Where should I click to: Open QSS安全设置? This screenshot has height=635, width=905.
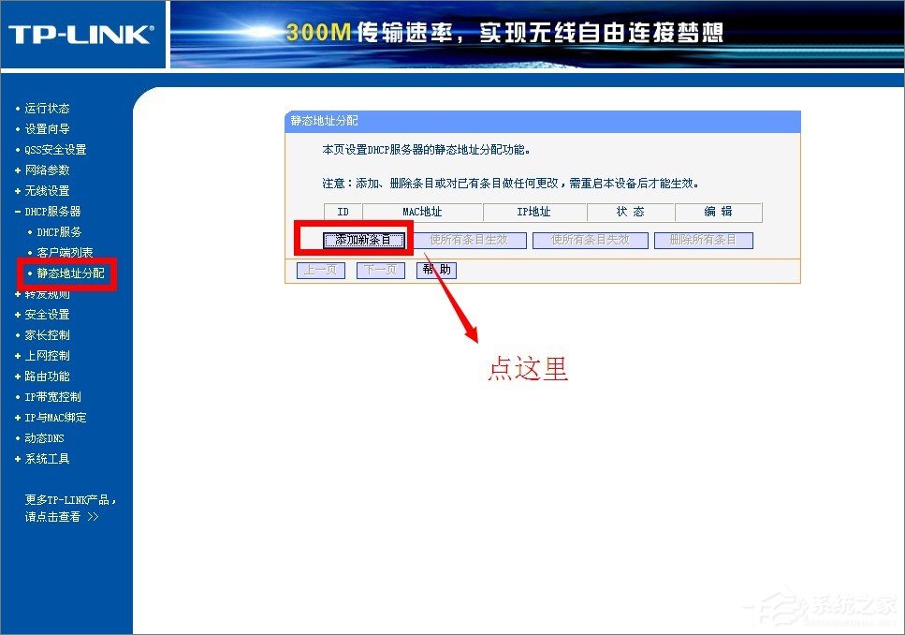(x=54, y=149)
